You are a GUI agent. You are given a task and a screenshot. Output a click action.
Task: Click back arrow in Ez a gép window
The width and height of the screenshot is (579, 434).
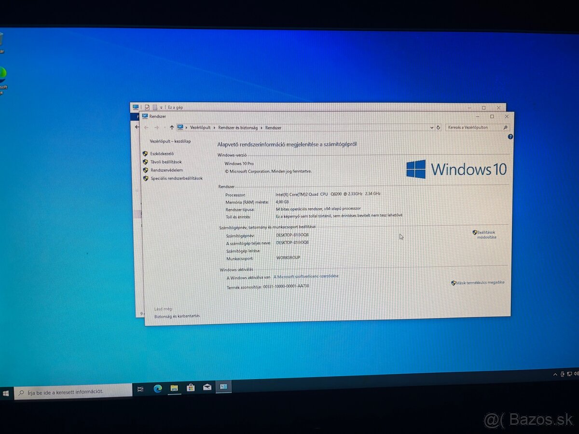tap(137, 127)
